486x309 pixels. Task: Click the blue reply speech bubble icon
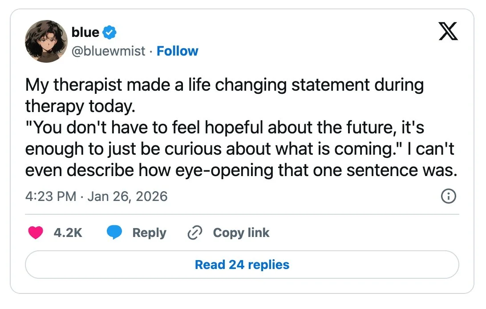[115, 233]
